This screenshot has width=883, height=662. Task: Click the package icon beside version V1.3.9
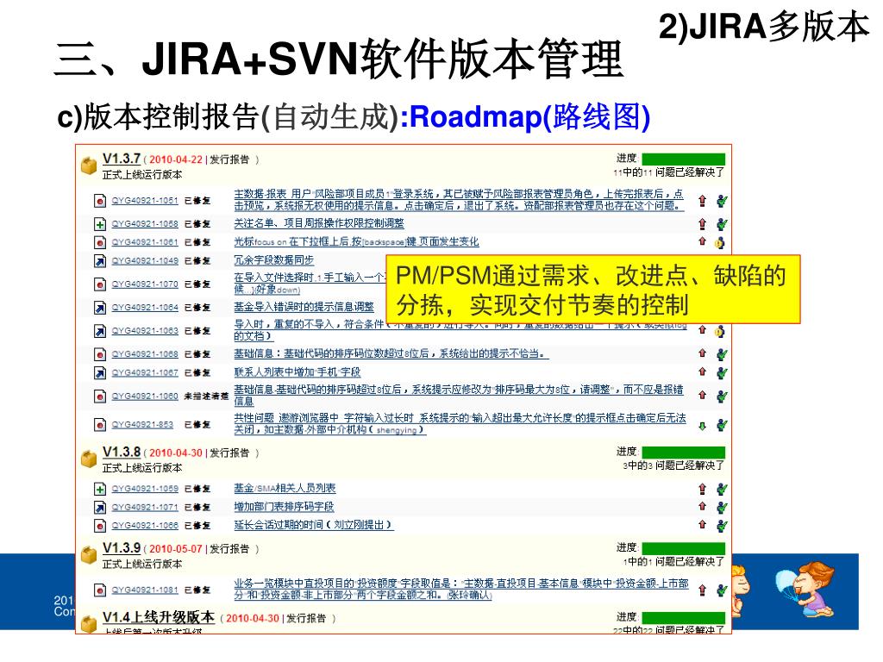click(x=89, y=554)
